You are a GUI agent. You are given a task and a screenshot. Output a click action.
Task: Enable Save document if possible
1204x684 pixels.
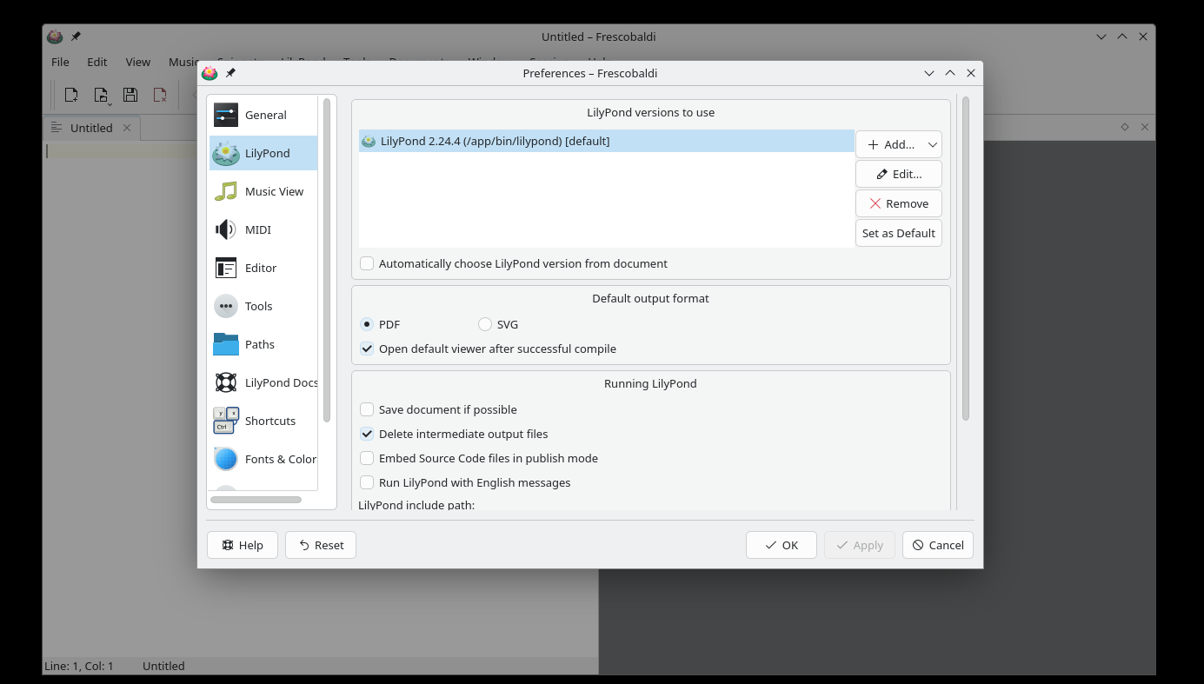[367, 409]
